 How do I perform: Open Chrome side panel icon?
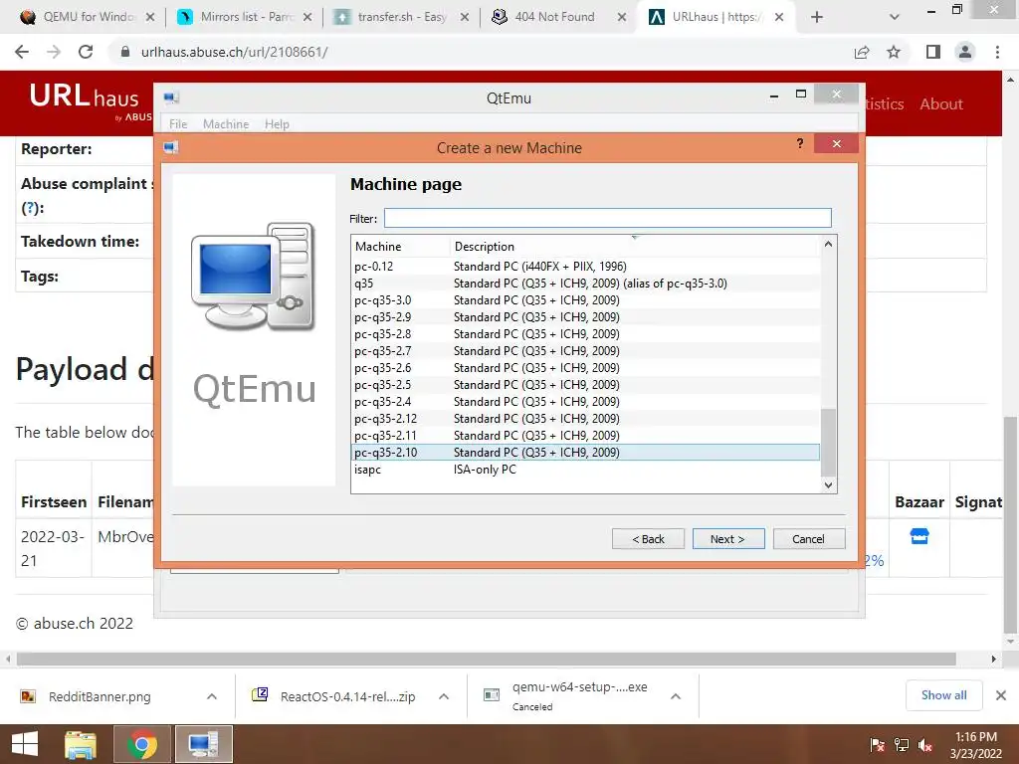click(x=933, y=52)
